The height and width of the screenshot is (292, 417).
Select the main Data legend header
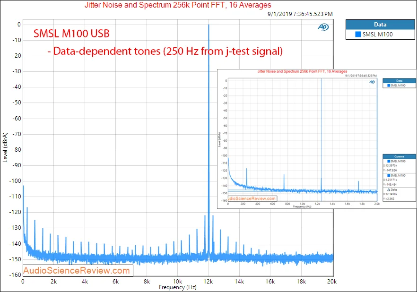coord(380,25)
